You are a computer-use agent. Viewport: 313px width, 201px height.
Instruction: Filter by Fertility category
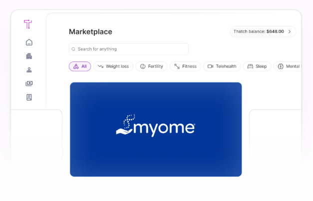(152, 66)
